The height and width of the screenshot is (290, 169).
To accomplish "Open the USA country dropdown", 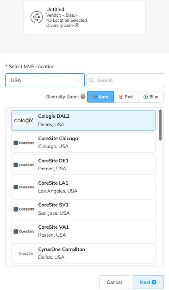I will point(45,80).
